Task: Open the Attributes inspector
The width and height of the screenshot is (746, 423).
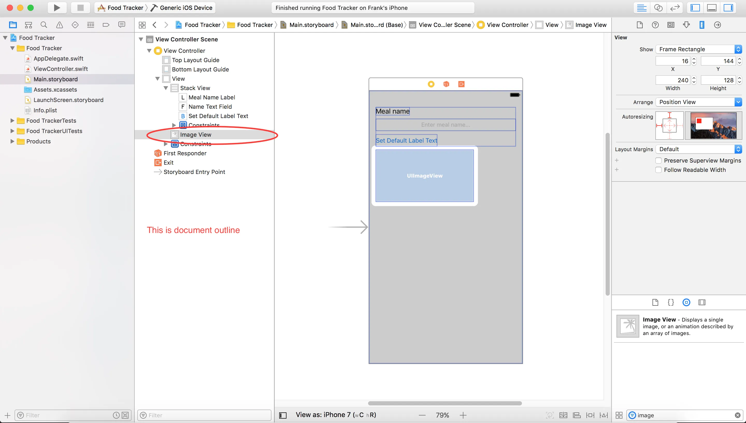Action: point(686,25)
